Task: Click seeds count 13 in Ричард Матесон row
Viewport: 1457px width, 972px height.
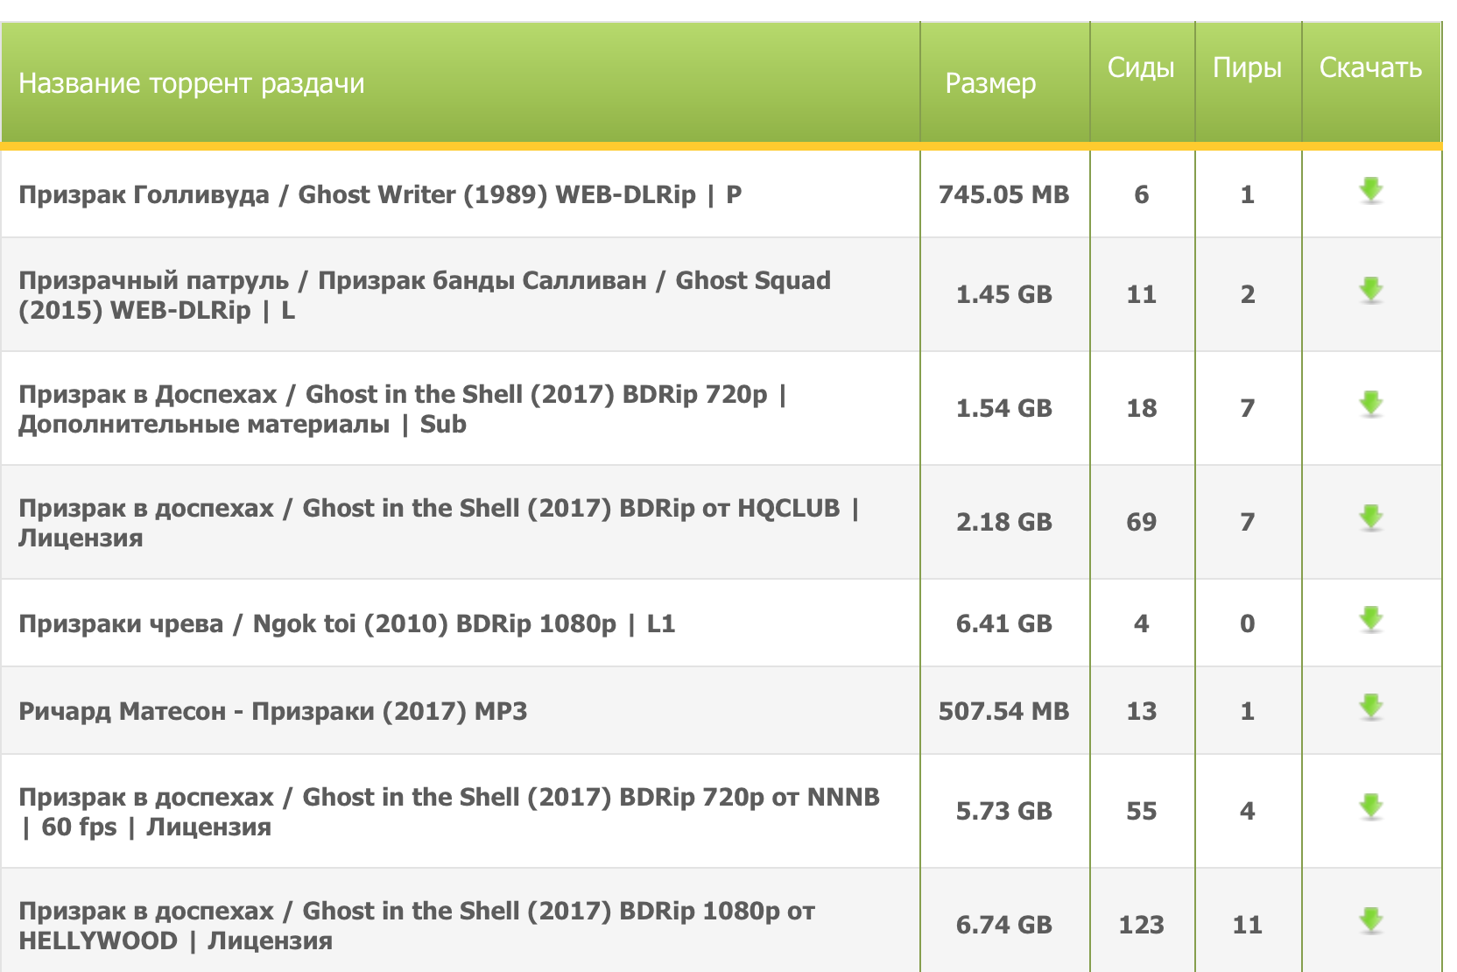Action: 1142,711
